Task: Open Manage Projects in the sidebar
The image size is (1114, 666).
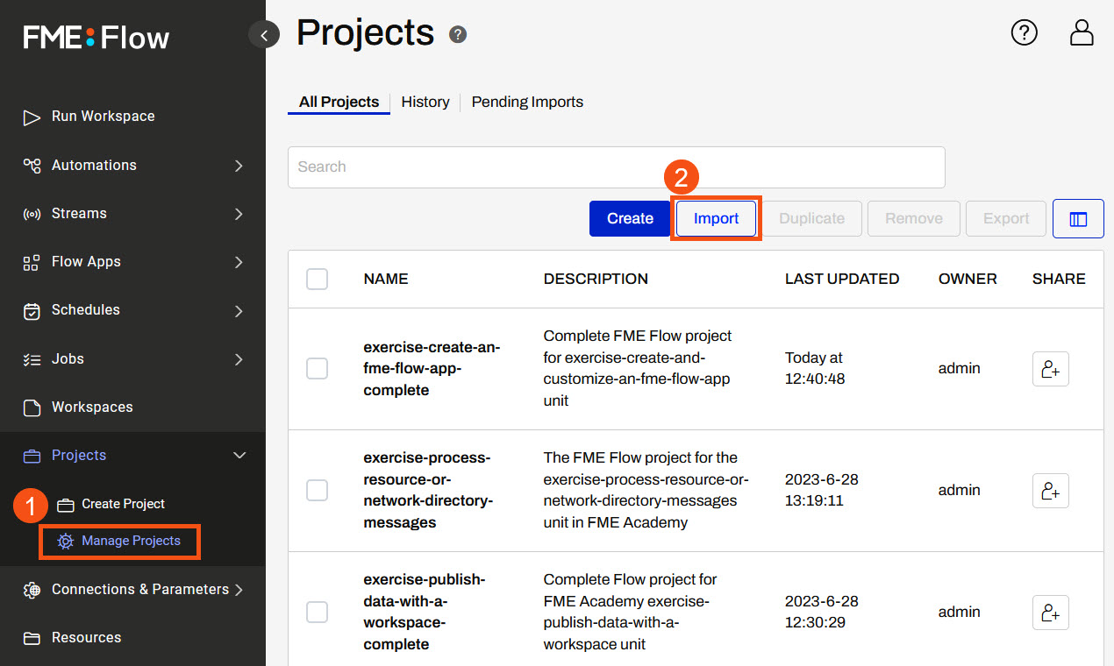Action: [x=131, y=541]
